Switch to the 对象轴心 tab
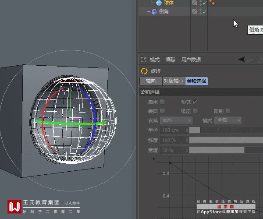The width and height of the screenshot is (263, 219). point(174,81)
